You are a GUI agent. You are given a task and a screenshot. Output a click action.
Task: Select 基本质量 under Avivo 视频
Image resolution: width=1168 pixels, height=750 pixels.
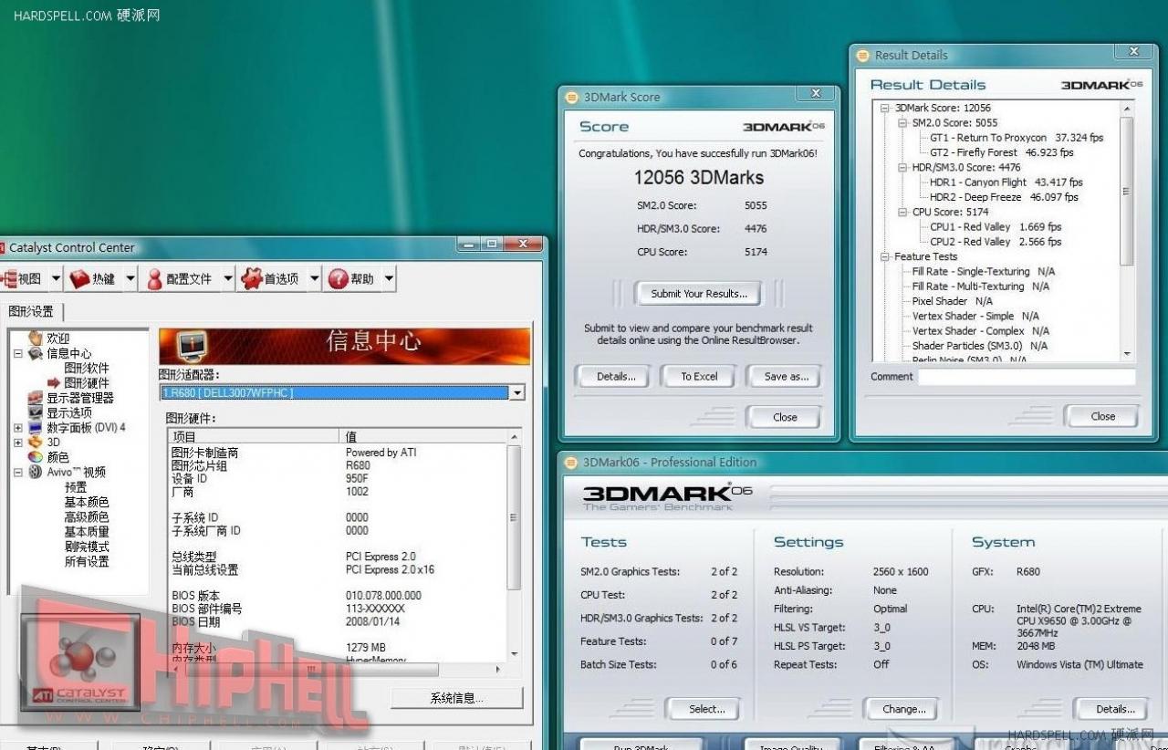click(x=87, y=531)
